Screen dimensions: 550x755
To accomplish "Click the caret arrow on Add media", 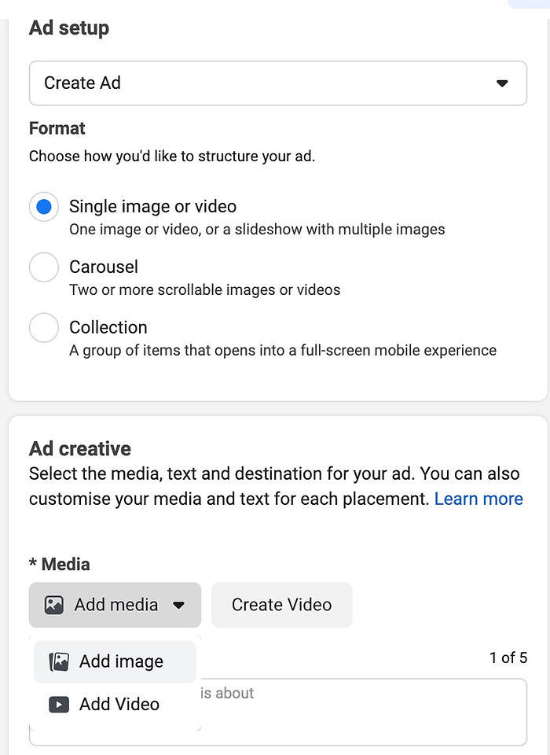I will click(x=178, y=605).
